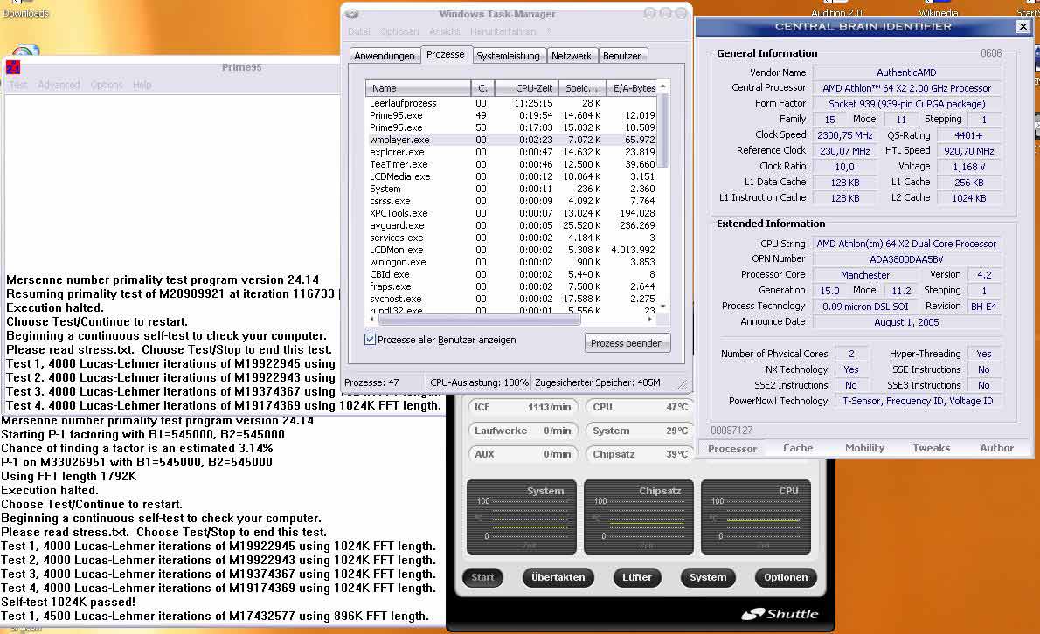
Task: Open Task Manager's Optionen menu
Action: point(399,31)
